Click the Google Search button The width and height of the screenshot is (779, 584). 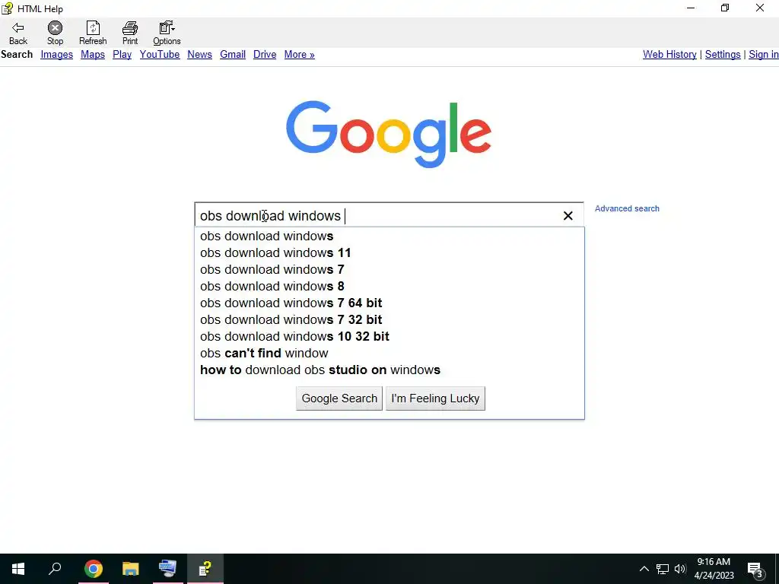coord(339,398)
